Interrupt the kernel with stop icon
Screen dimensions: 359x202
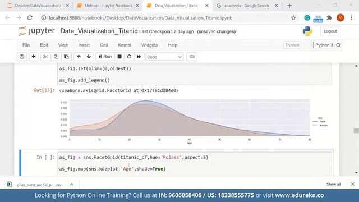pos(119,57)
